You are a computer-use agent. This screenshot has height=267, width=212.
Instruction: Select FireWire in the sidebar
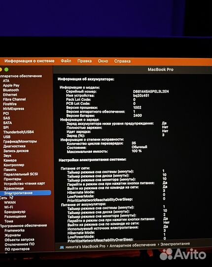[x=10, y=104]
